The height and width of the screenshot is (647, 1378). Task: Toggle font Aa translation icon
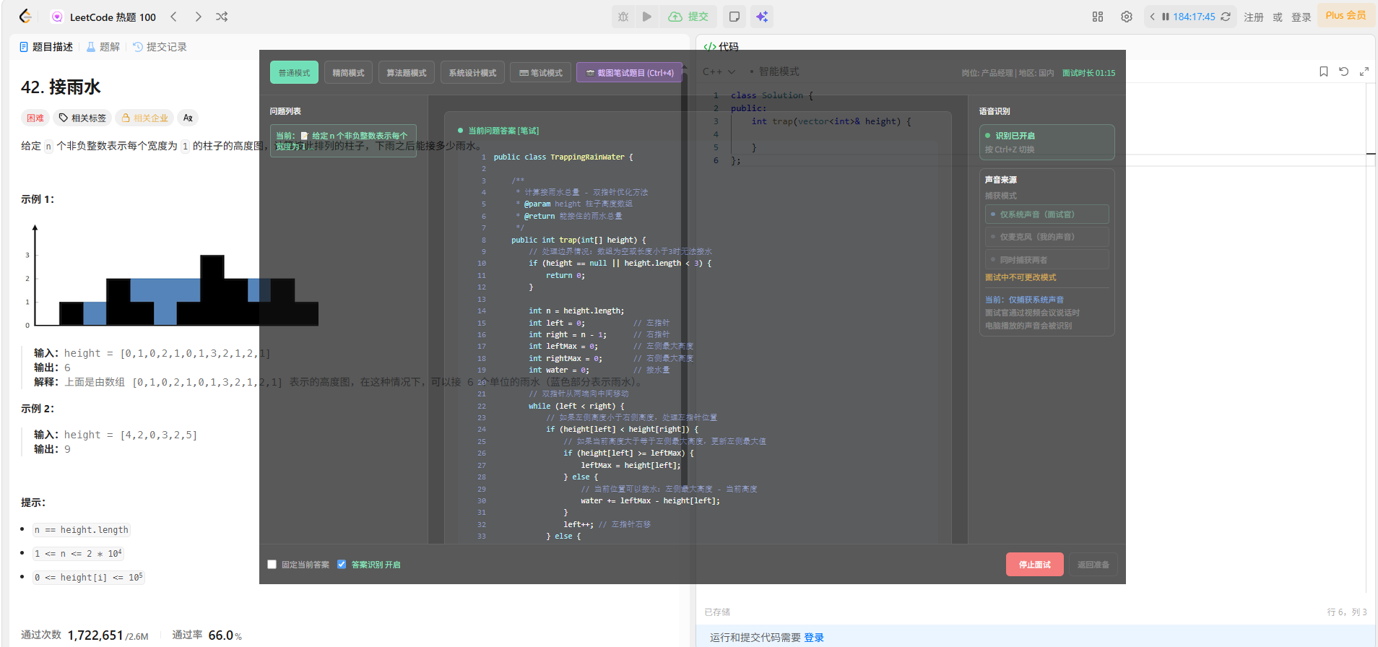(188, 118)
